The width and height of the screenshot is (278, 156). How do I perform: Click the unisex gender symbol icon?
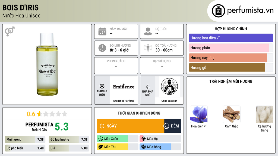pyautogui.click(x=10, y=31)
